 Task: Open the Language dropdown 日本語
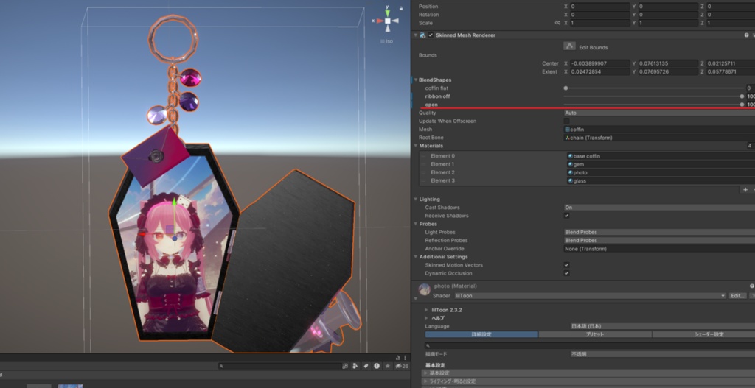pyautogui.click(x=662, y=326)
